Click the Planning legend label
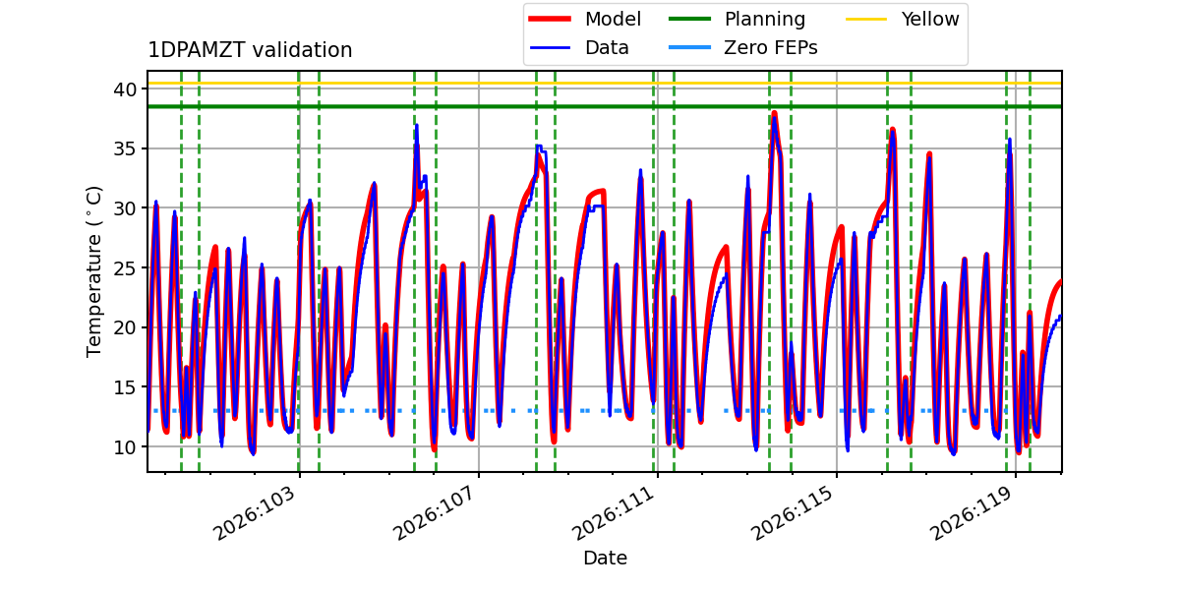 click(x=764, y=20)
